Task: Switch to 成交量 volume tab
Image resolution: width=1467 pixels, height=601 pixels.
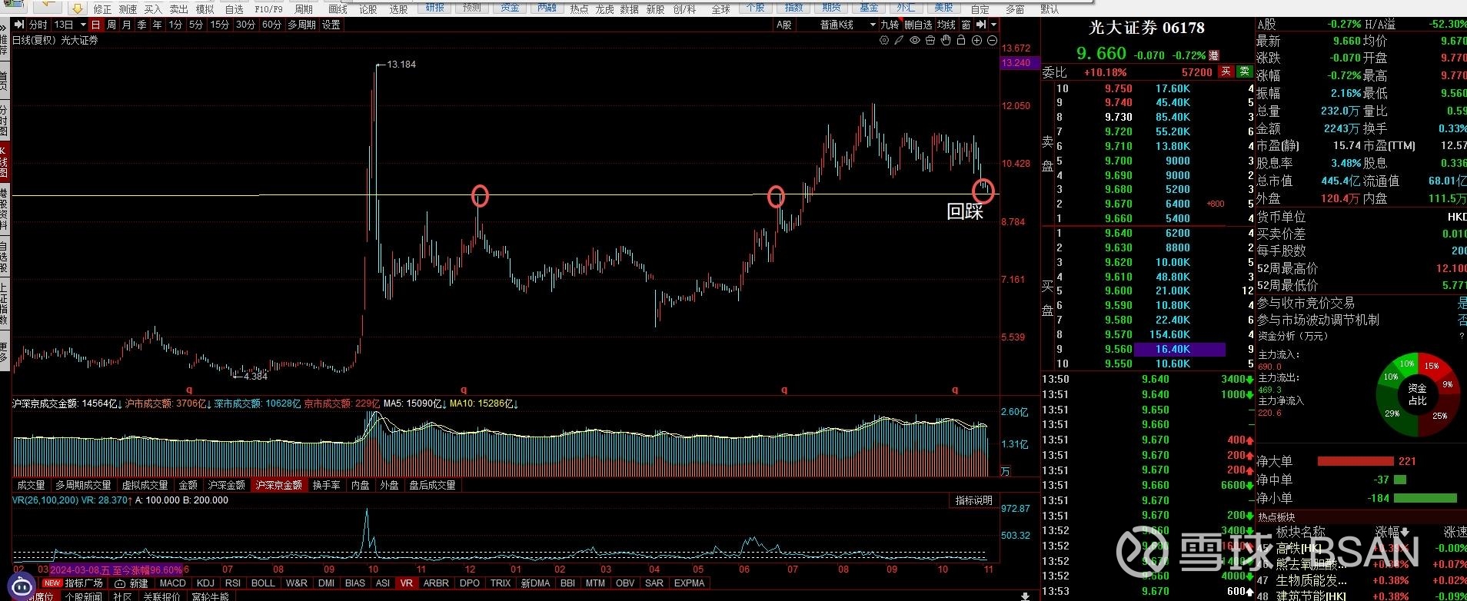Action: pos(32,485)
